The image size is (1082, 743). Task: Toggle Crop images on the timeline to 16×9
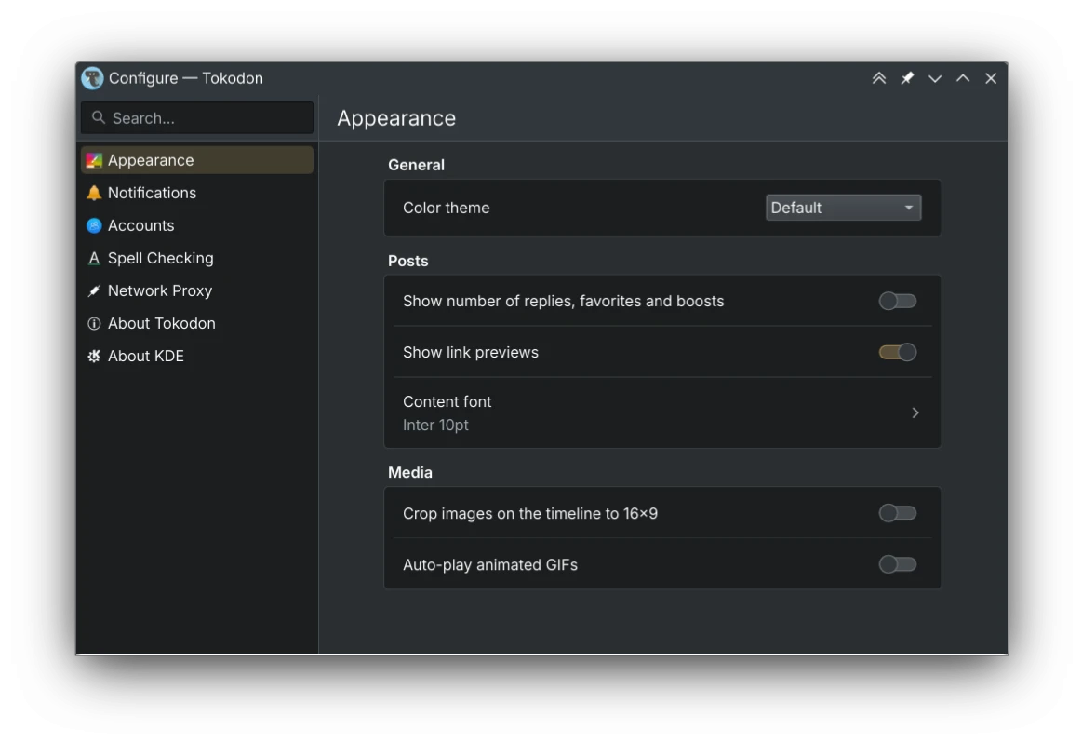(897, 513)
